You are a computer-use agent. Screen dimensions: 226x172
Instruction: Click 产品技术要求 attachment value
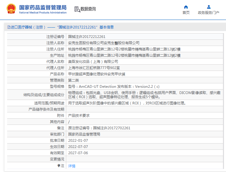pyautogui.click(x=79, y=116)
